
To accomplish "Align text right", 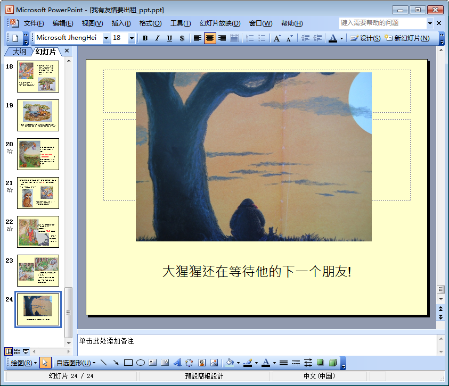I will [222, 38].
